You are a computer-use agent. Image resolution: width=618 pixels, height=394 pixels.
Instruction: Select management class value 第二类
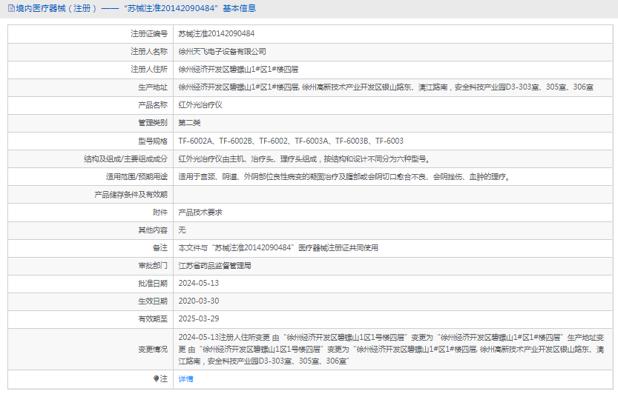point(189,123)
